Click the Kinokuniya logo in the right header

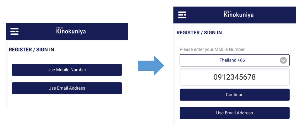[239, 14]
